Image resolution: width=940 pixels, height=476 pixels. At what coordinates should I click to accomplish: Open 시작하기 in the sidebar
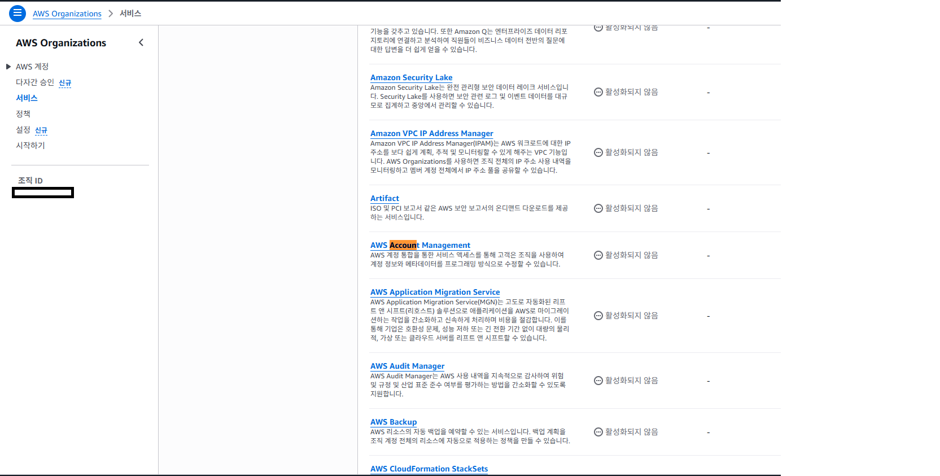pos(30,146)
